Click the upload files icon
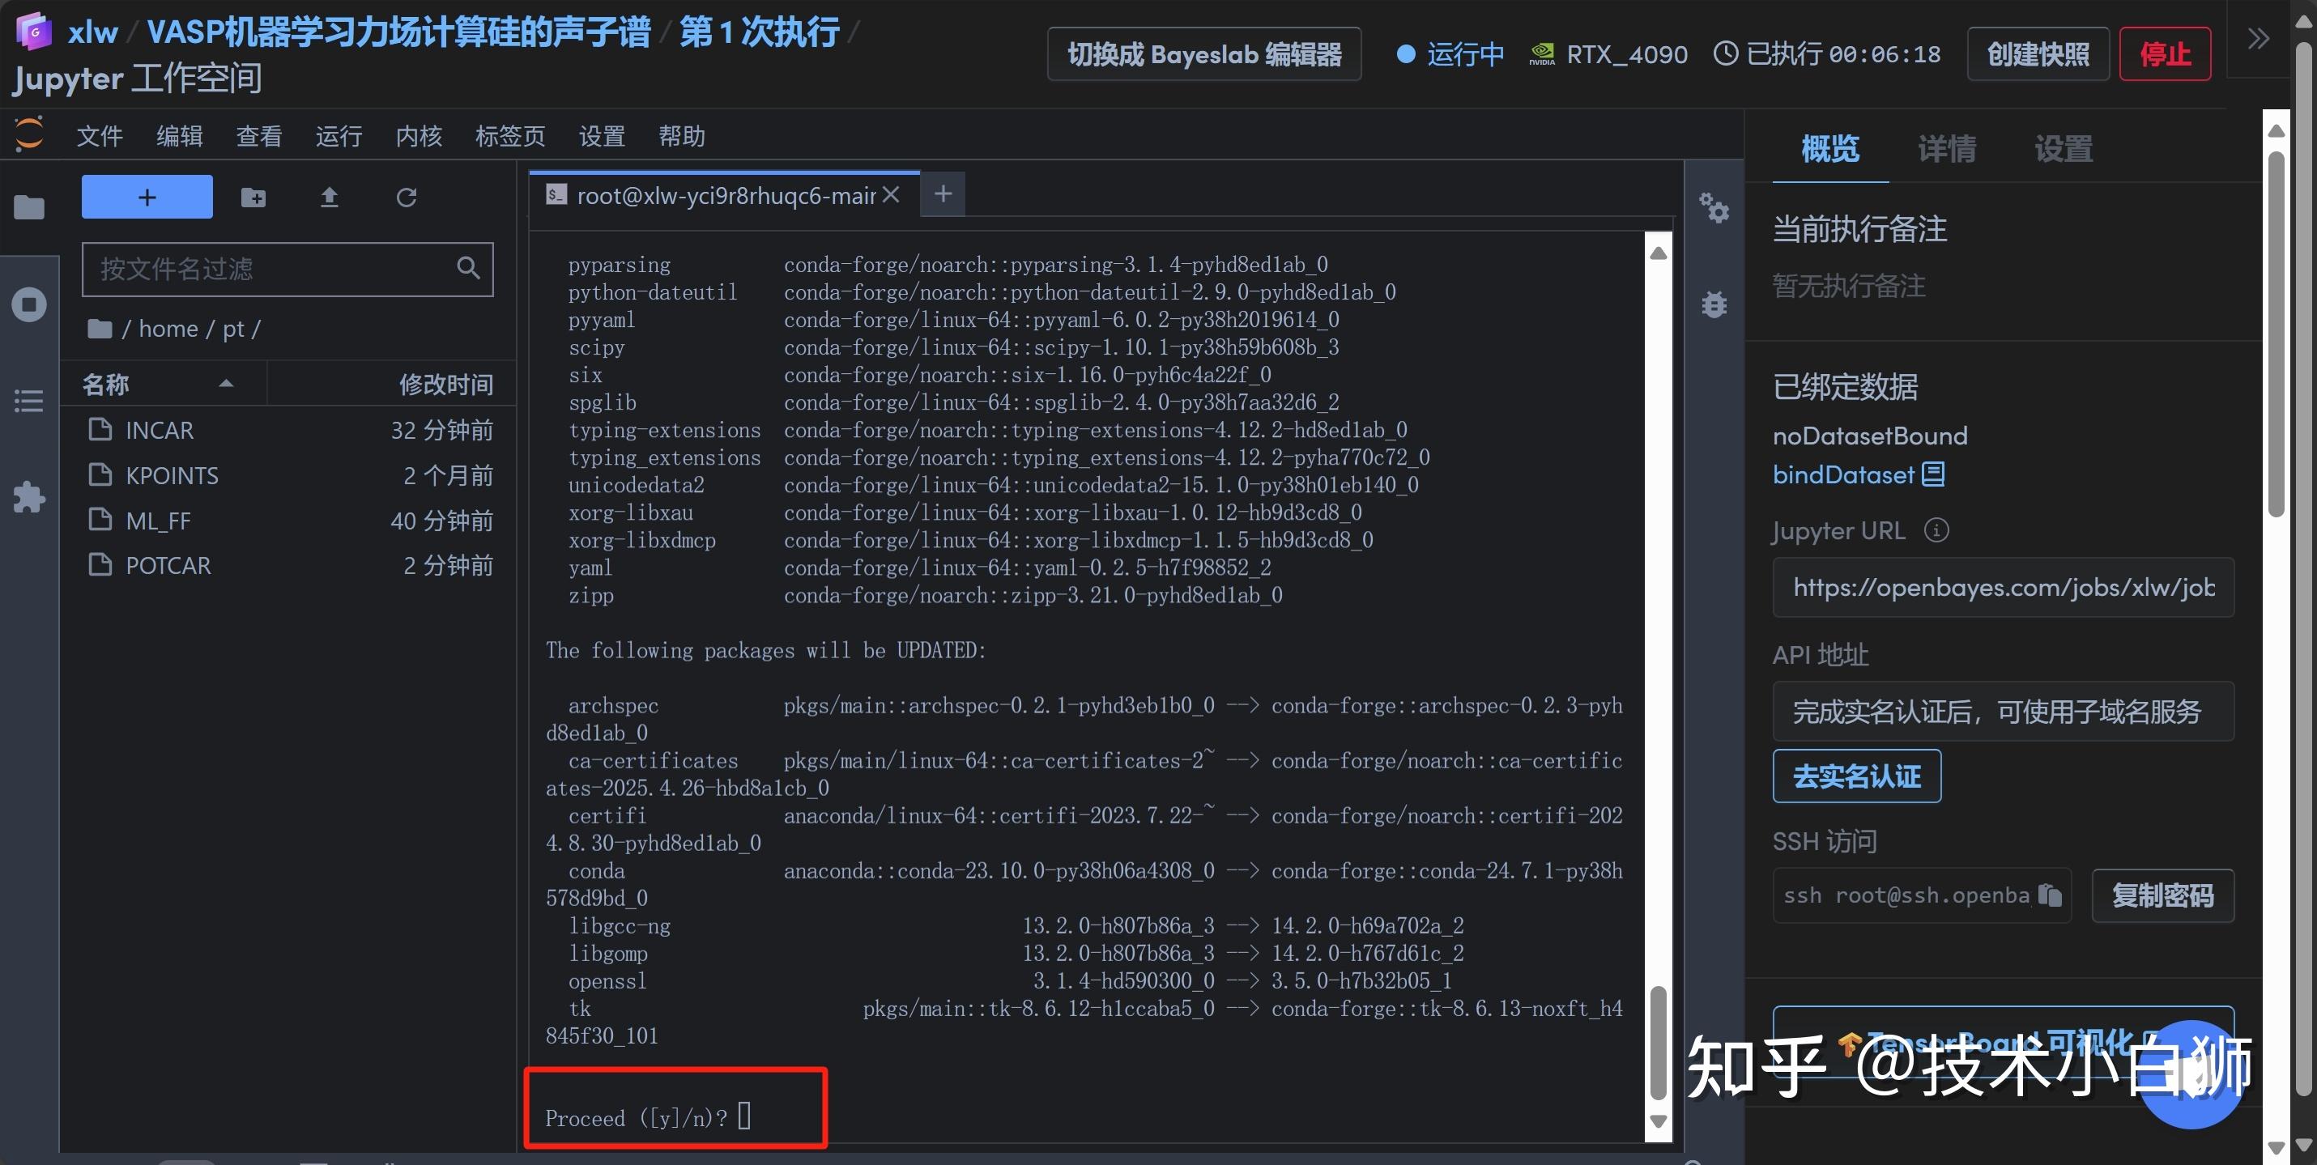The width and height of the screenshot is (2317, 1165). tap(329, 197)
